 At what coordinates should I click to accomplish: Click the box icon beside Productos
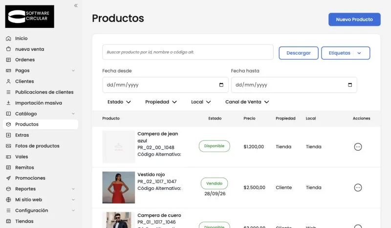click(x=8, y=124)
